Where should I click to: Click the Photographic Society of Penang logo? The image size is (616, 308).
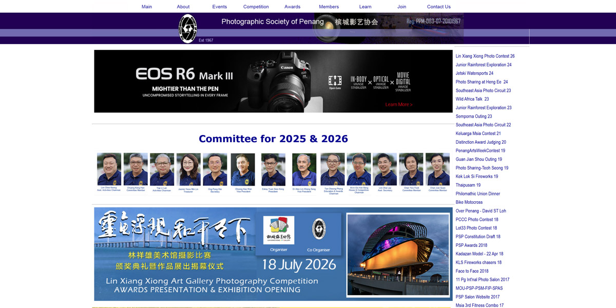pos(188,28)
